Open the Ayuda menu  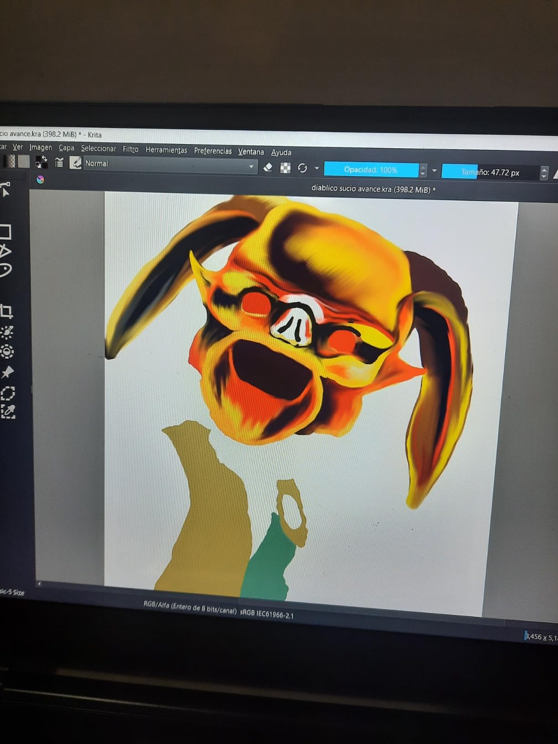(x=281, y=153)
